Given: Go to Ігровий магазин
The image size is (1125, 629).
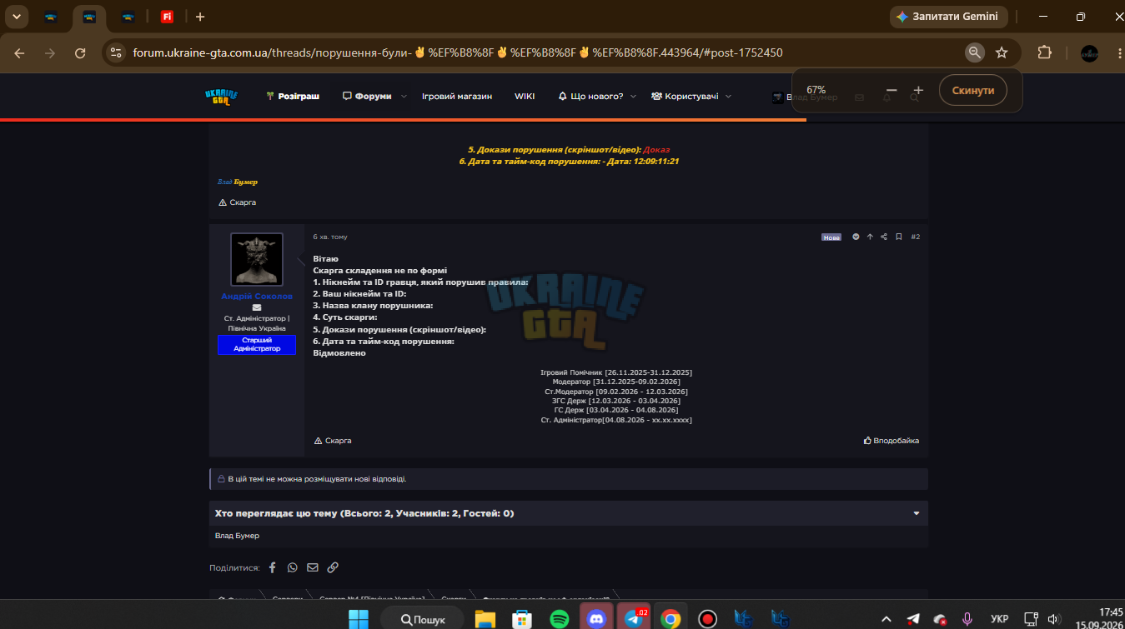Looking at the screenshot, I should tap(457, 97).
